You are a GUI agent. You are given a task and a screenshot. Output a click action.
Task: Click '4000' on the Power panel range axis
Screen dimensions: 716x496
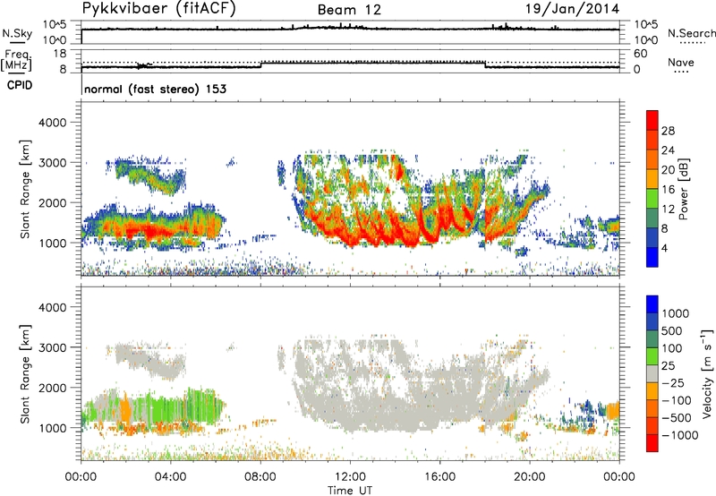coord(52,123)
